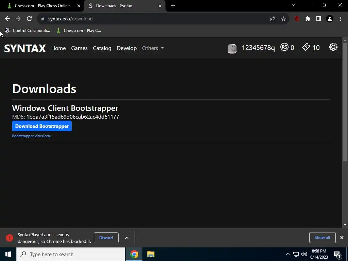Click the scrollbar down arrow
The height and width of the screenshot is (261, 348).
coord(345,225)
